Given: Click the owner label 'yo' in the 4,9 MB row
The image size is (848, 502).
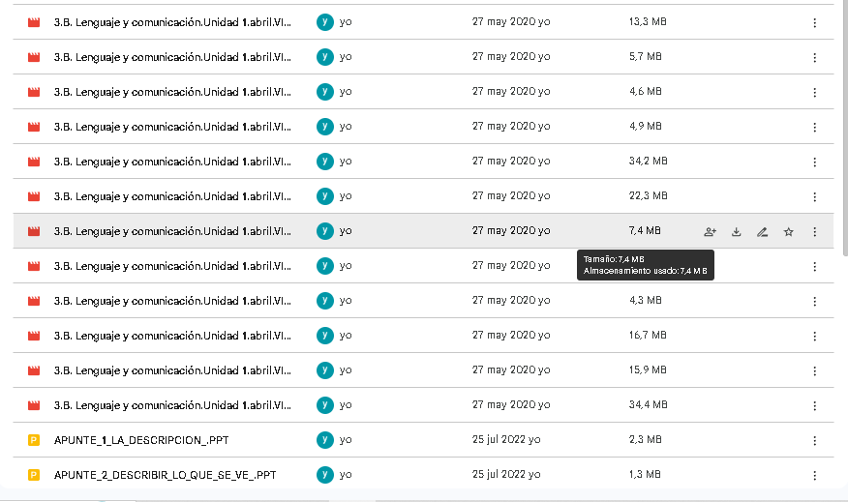Looking at the screenshot, I should pos(346,127).
